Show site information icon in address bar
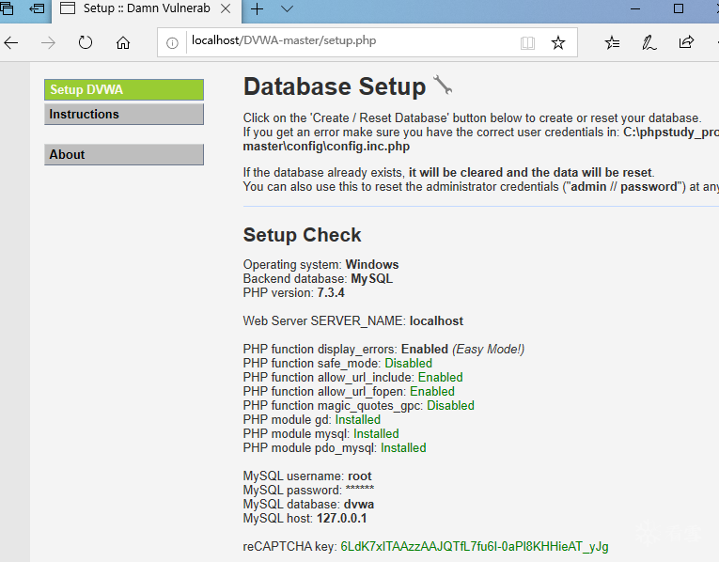Screen dimensions: 719x562 coord(172,43)
